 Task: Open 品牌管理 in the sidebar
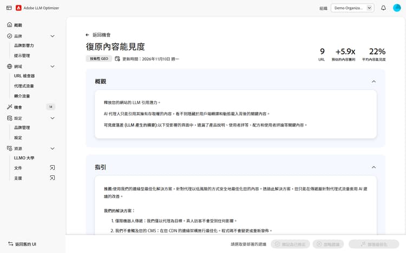(22, 128)
